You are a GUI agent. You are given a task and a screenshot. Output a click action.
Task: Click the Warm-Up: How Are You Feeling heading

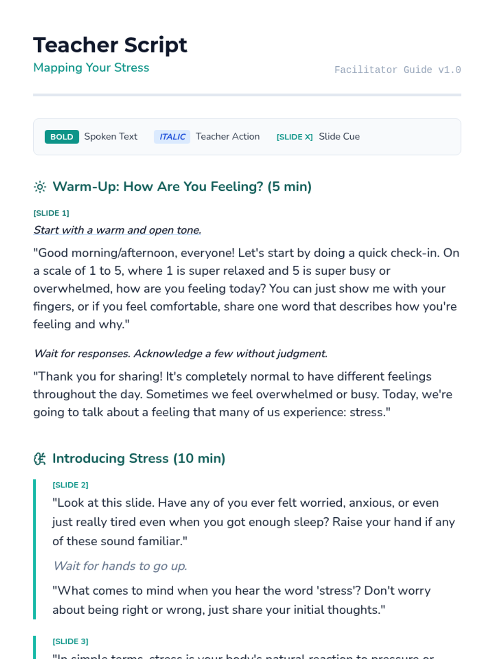(x=182, y=187)
